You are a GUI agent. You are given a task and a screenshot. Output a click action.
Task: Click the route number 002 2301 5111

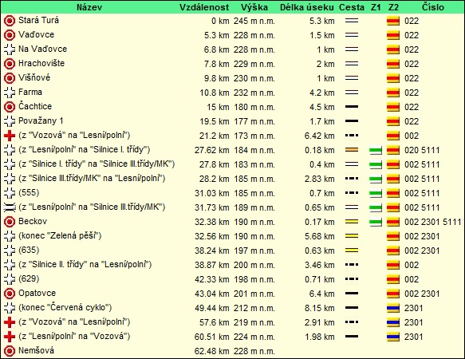click(433, 222)
